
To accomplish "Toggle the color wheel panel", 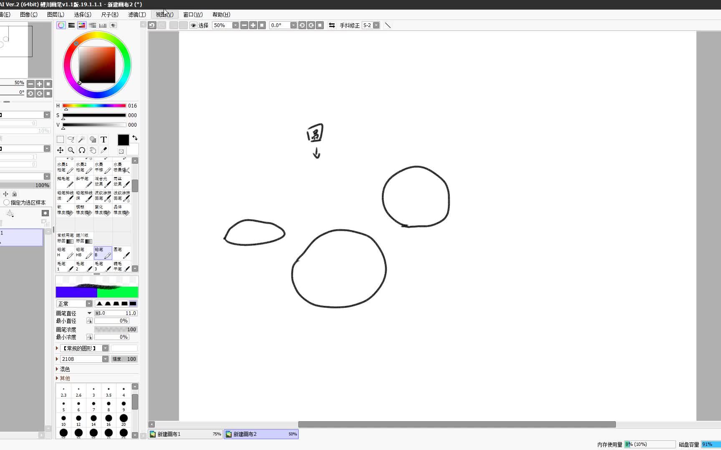I will [x=61, y=25].
